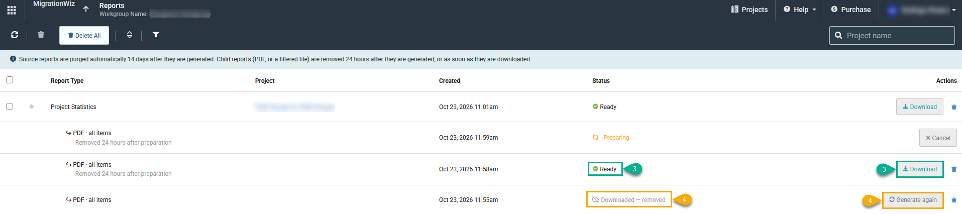The height and width of the screenshot is (214, 962).
Task: Click Generate again for the removed PDF
Action: point(913,200)
